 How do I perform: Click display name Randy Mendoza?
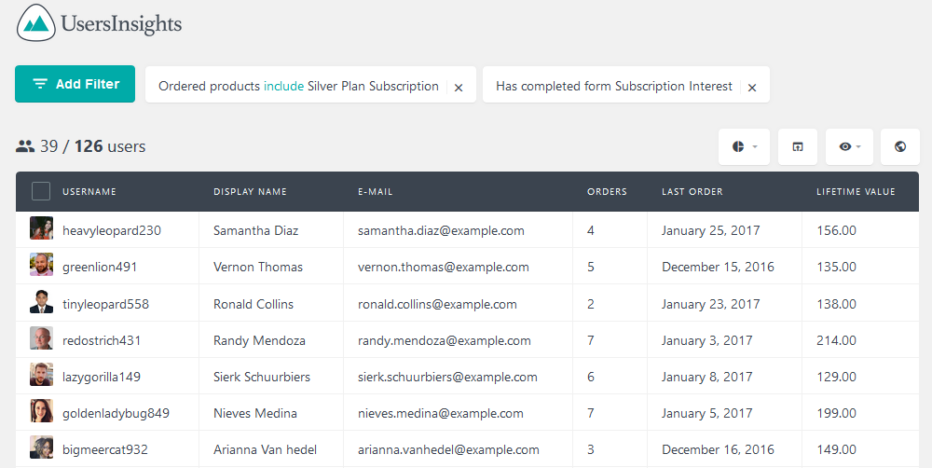click(x=259, y=340)
